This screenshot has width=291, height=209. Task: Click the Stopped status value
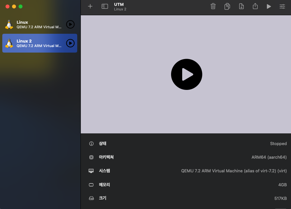click(278, 143)
